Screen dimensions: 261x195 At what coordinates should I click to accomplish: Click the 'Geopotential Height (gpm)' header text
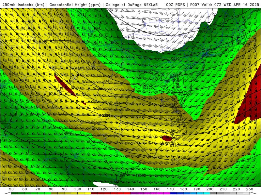[75, 5]
